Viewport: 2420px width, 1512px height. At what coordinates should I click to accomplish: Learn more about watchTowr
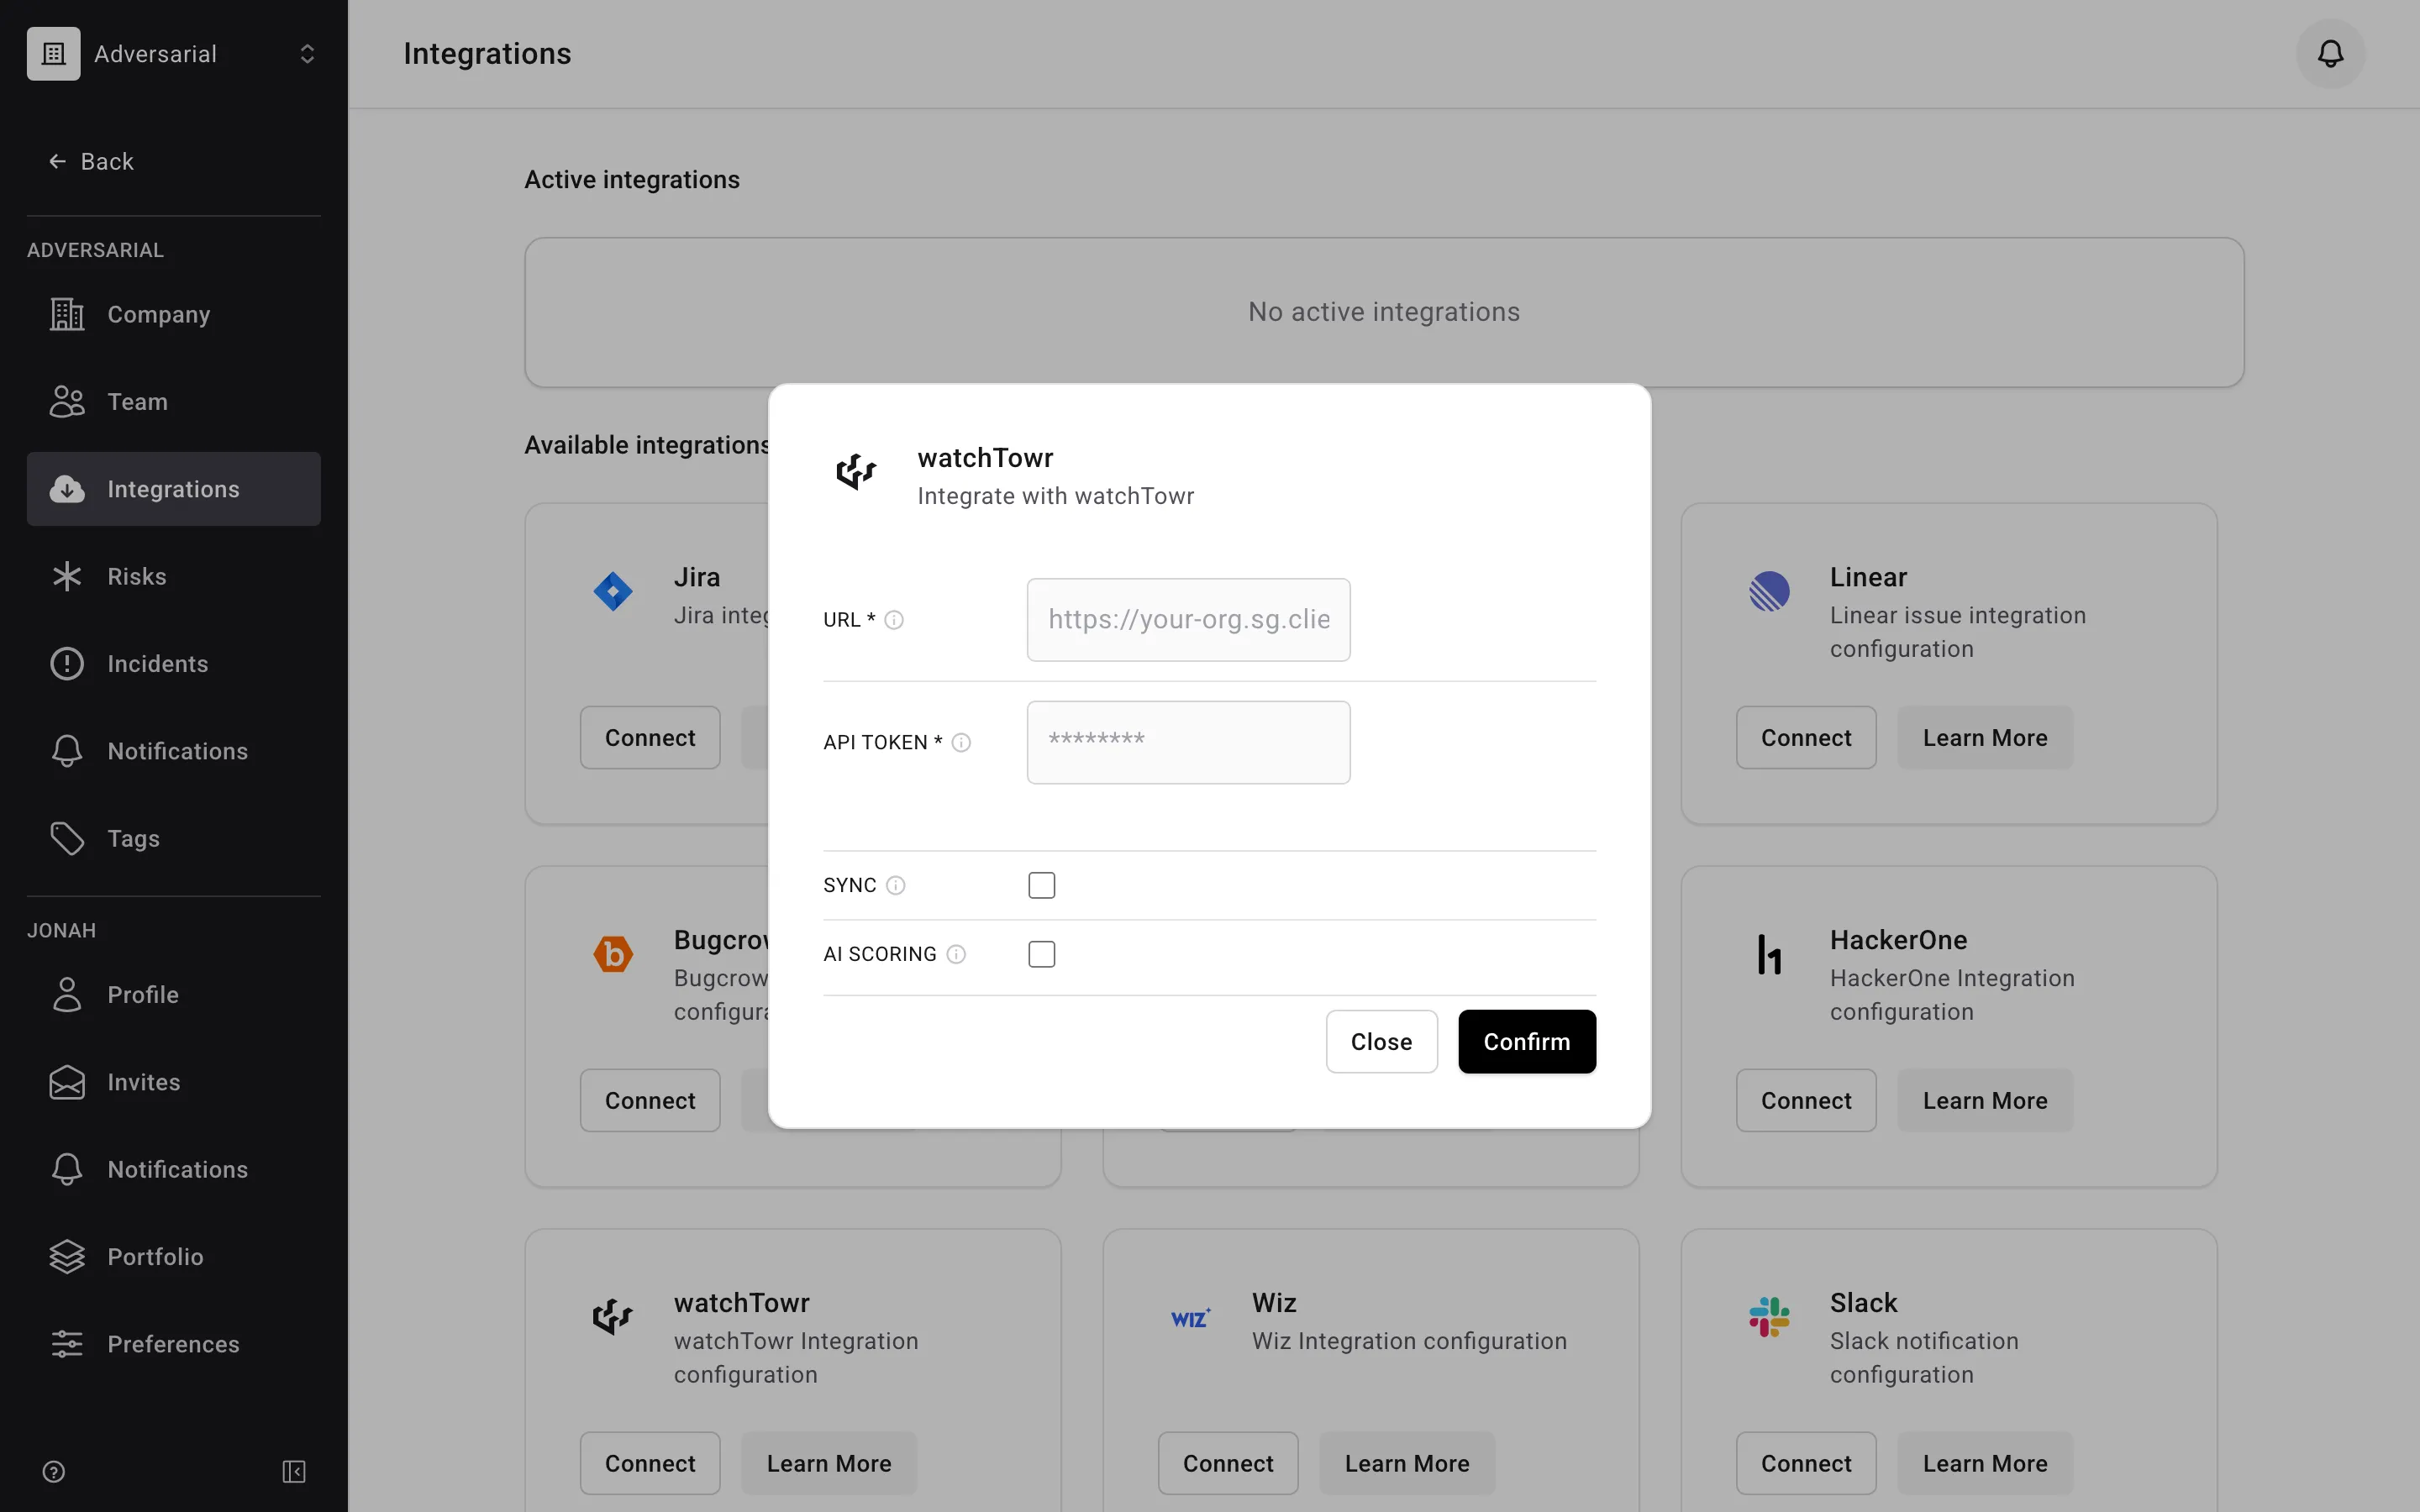coord(829,1464)
